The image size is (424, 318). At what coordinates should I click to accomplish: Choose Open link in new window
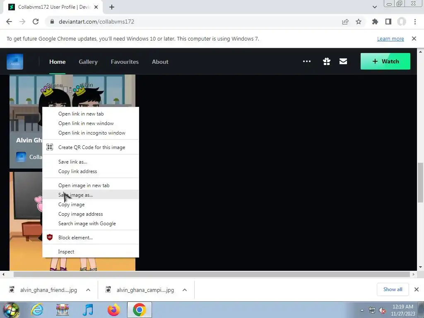[x=91, y=123]
